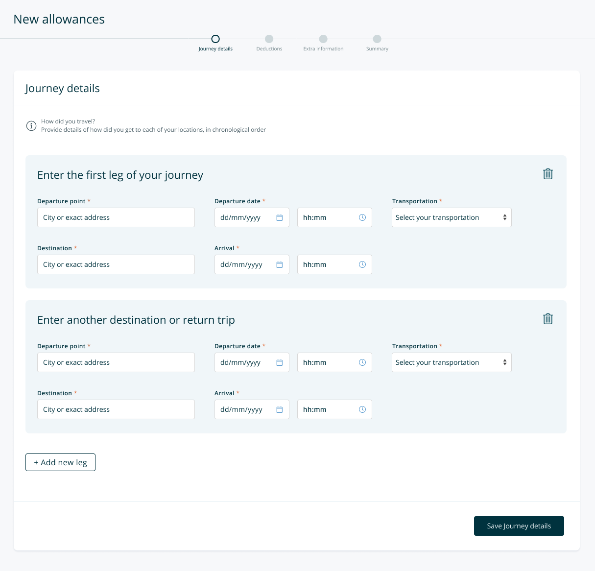595x571 pixels.
Task: Open clock picker for first leg arrival time
Action: click(x=362, y=264)
